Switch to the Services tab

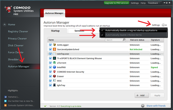coord(79,31)
